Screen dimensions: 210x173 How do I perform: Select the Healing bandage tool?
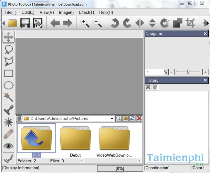click(x=9, y=134)
